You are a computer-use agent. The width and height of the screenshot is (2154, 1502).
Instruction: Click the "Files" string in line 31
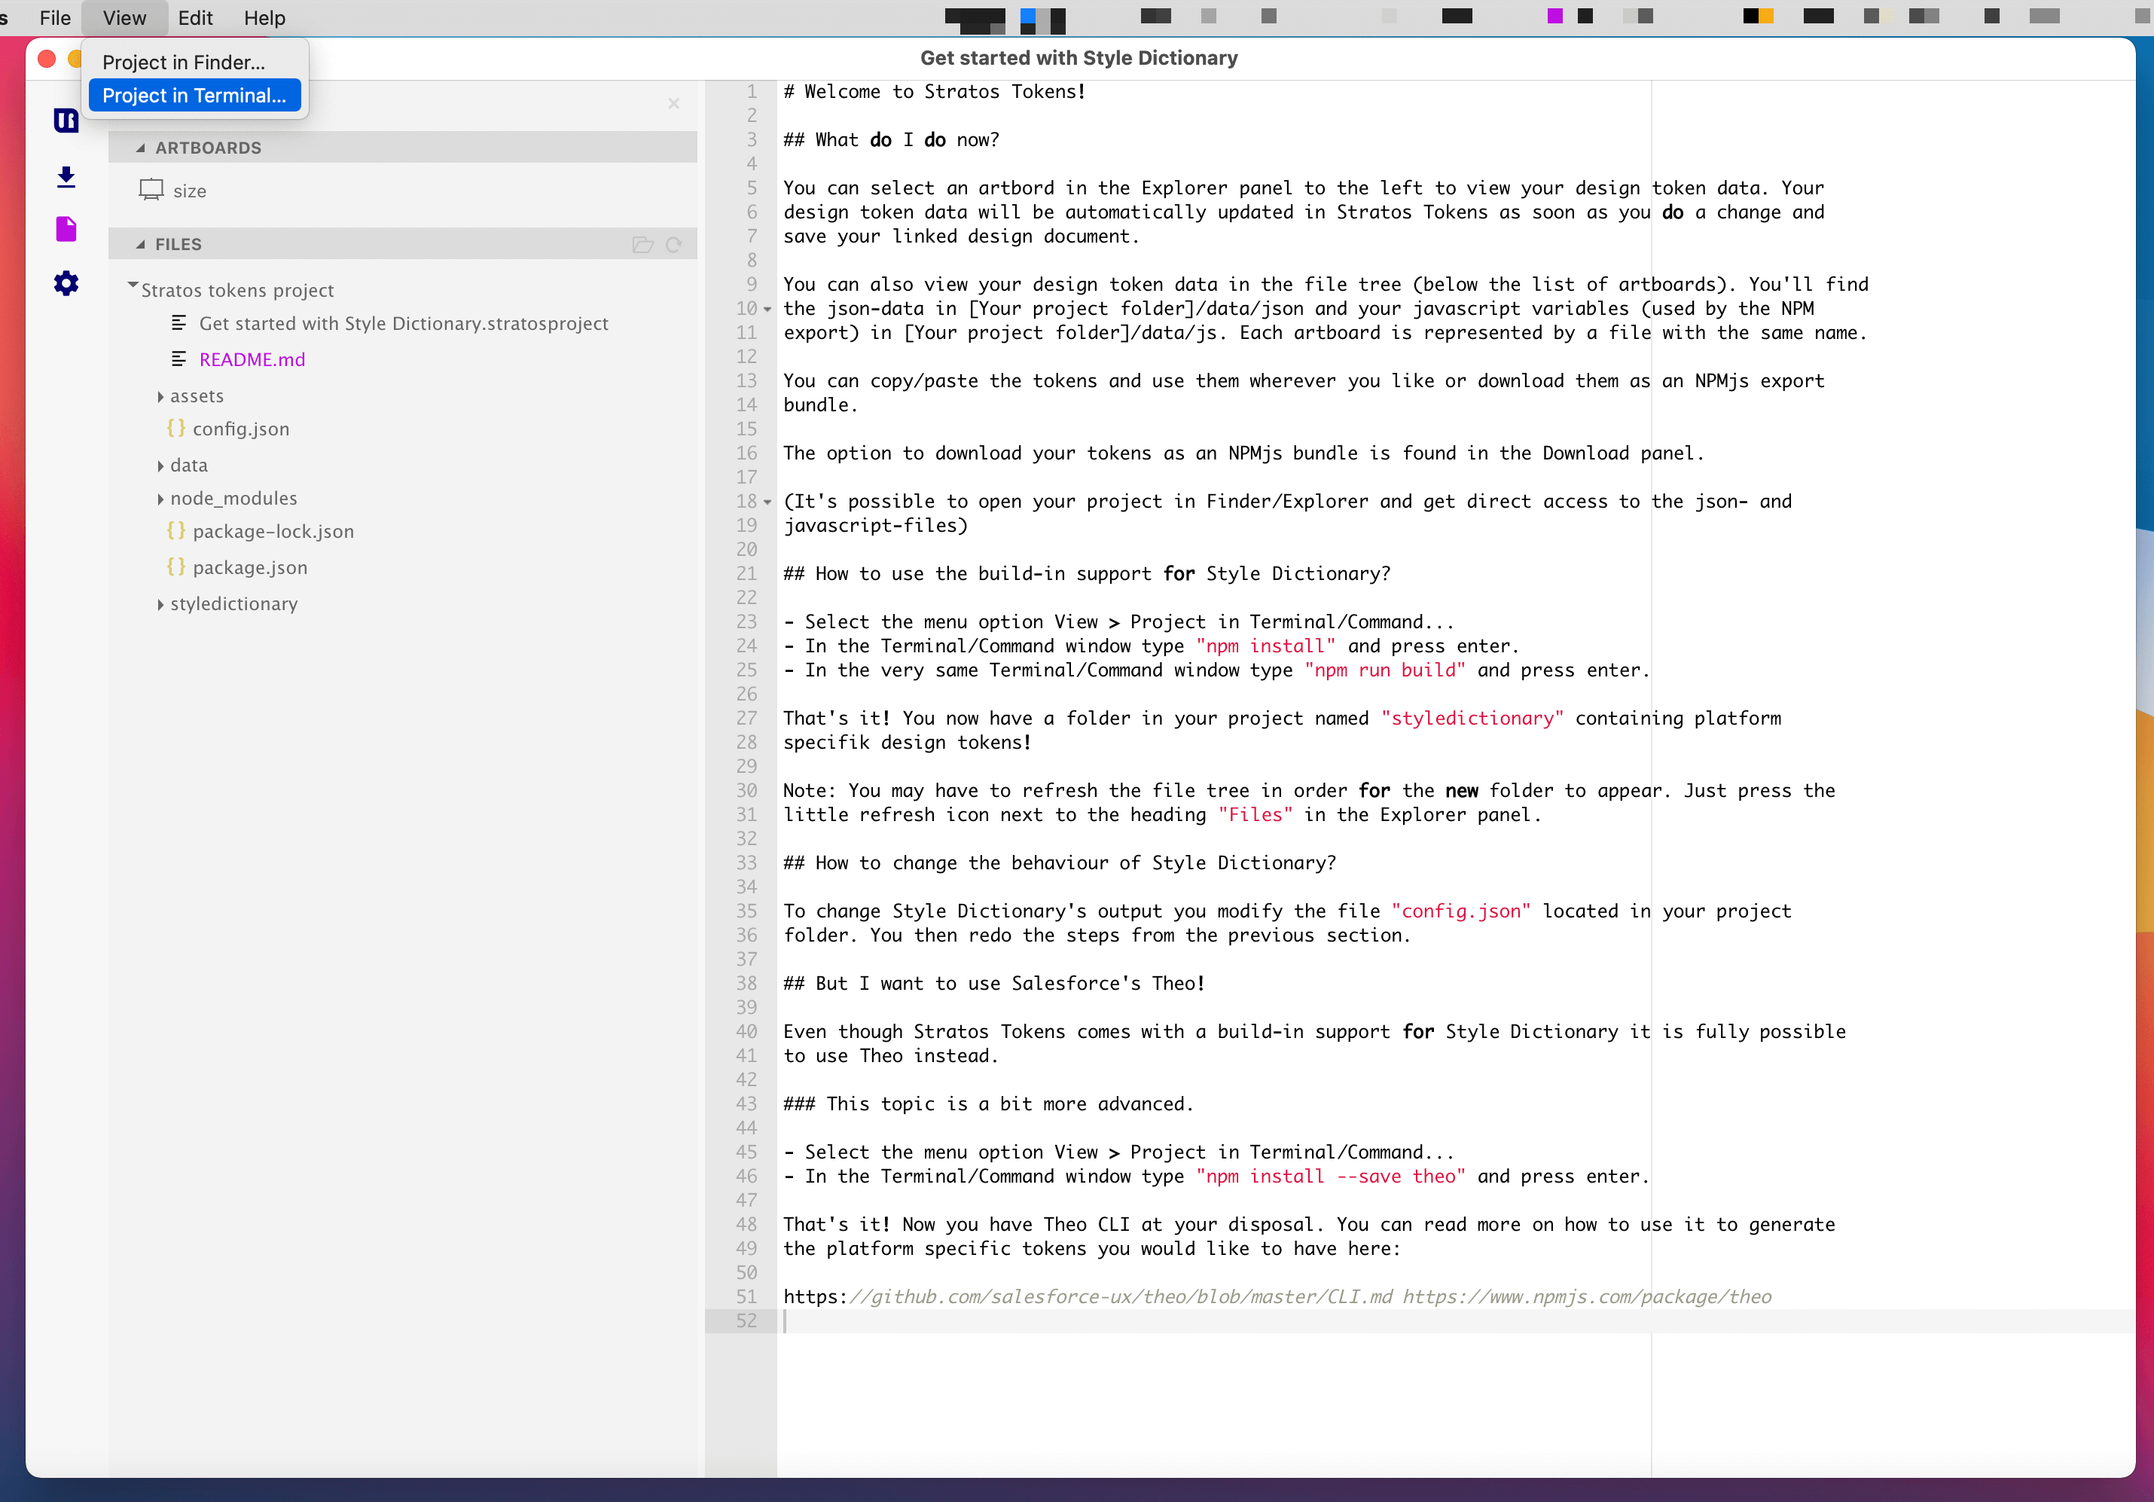tap(1255, 814)
